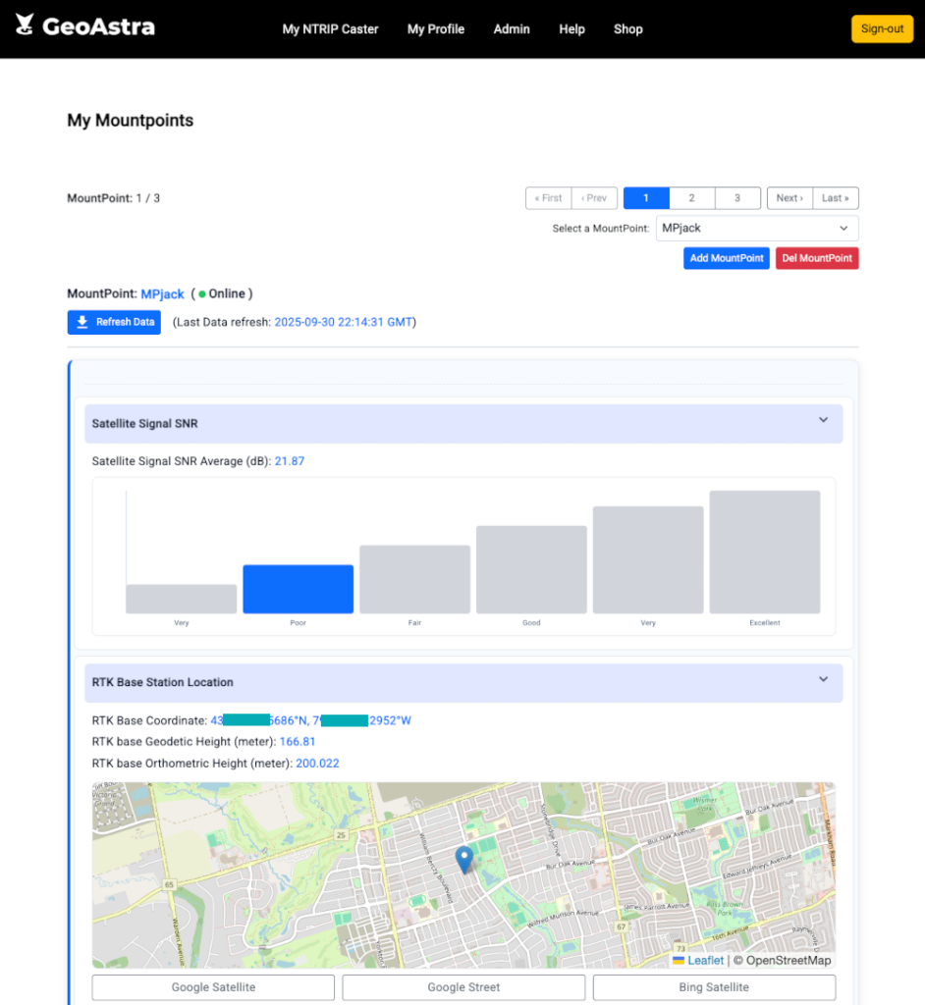Screen dimensions: 925x1005
Task: Click the blue Poor SNR bar
Action: click(298, 589)
